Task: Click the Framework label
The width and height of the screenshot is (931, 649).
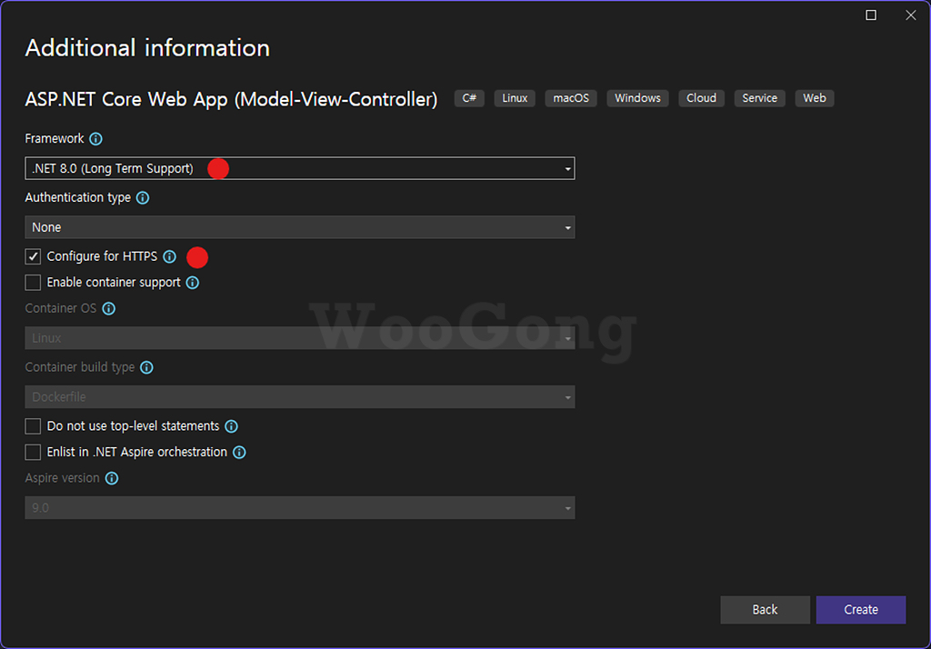Action: tap(54, 139)
